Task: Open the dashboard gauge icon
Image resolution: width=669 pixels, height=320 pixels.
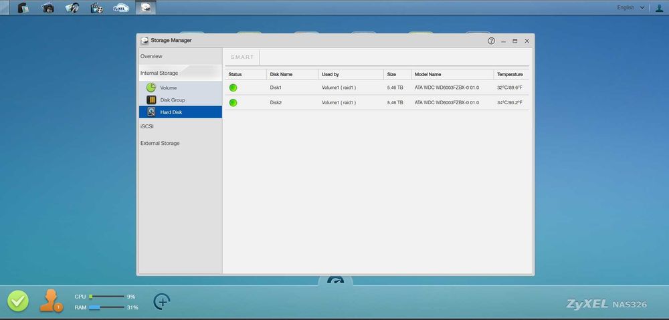Action: [x=335, y=281]
